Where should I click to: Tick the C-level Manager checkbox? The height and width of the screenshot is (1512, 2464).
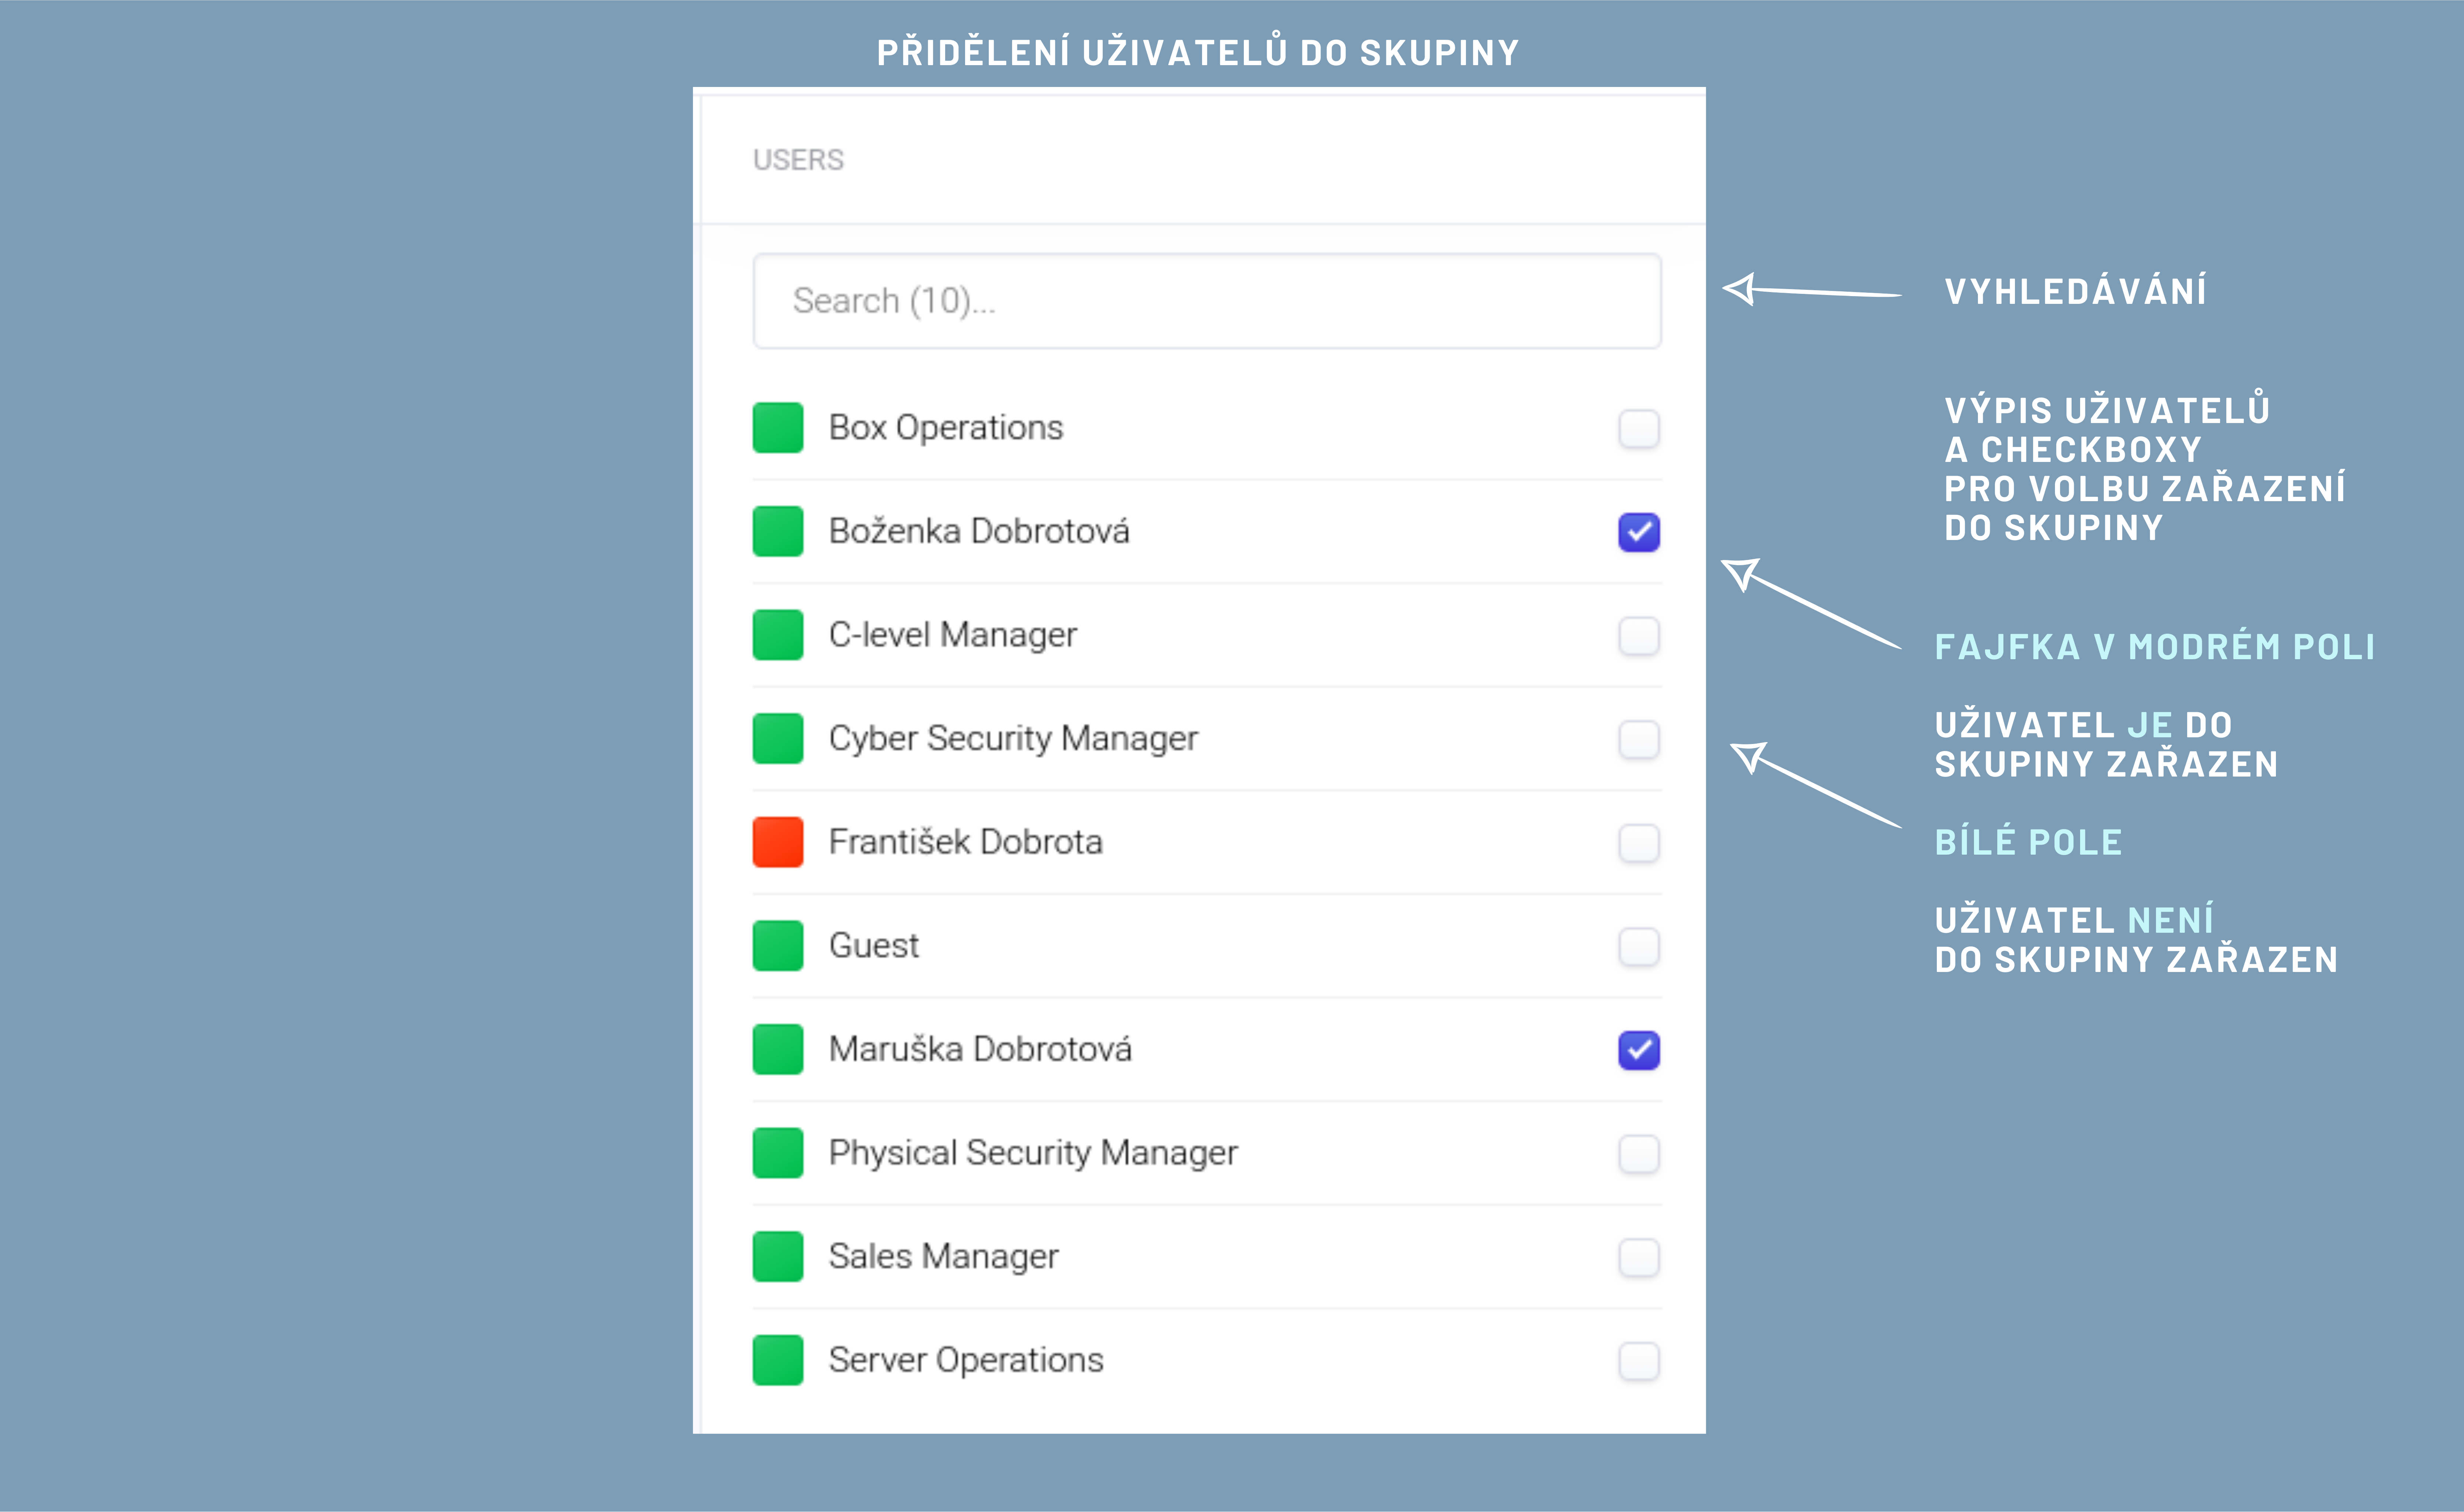pyautogui.click(x=1638, y=636)
